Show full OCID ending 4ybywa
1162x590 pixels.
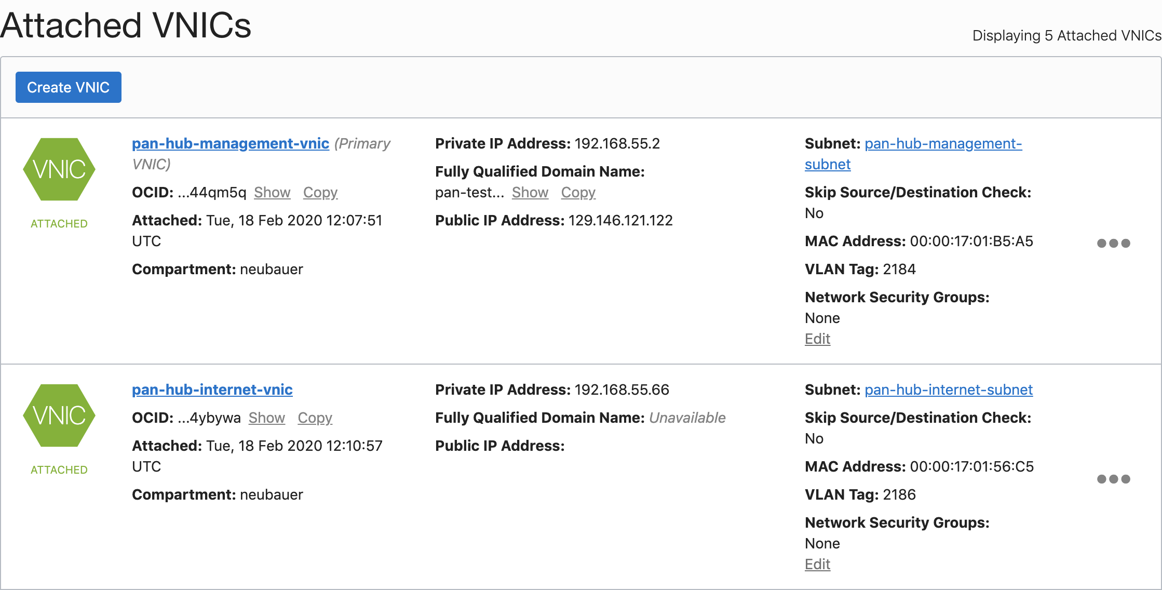[x=266, y=418]
